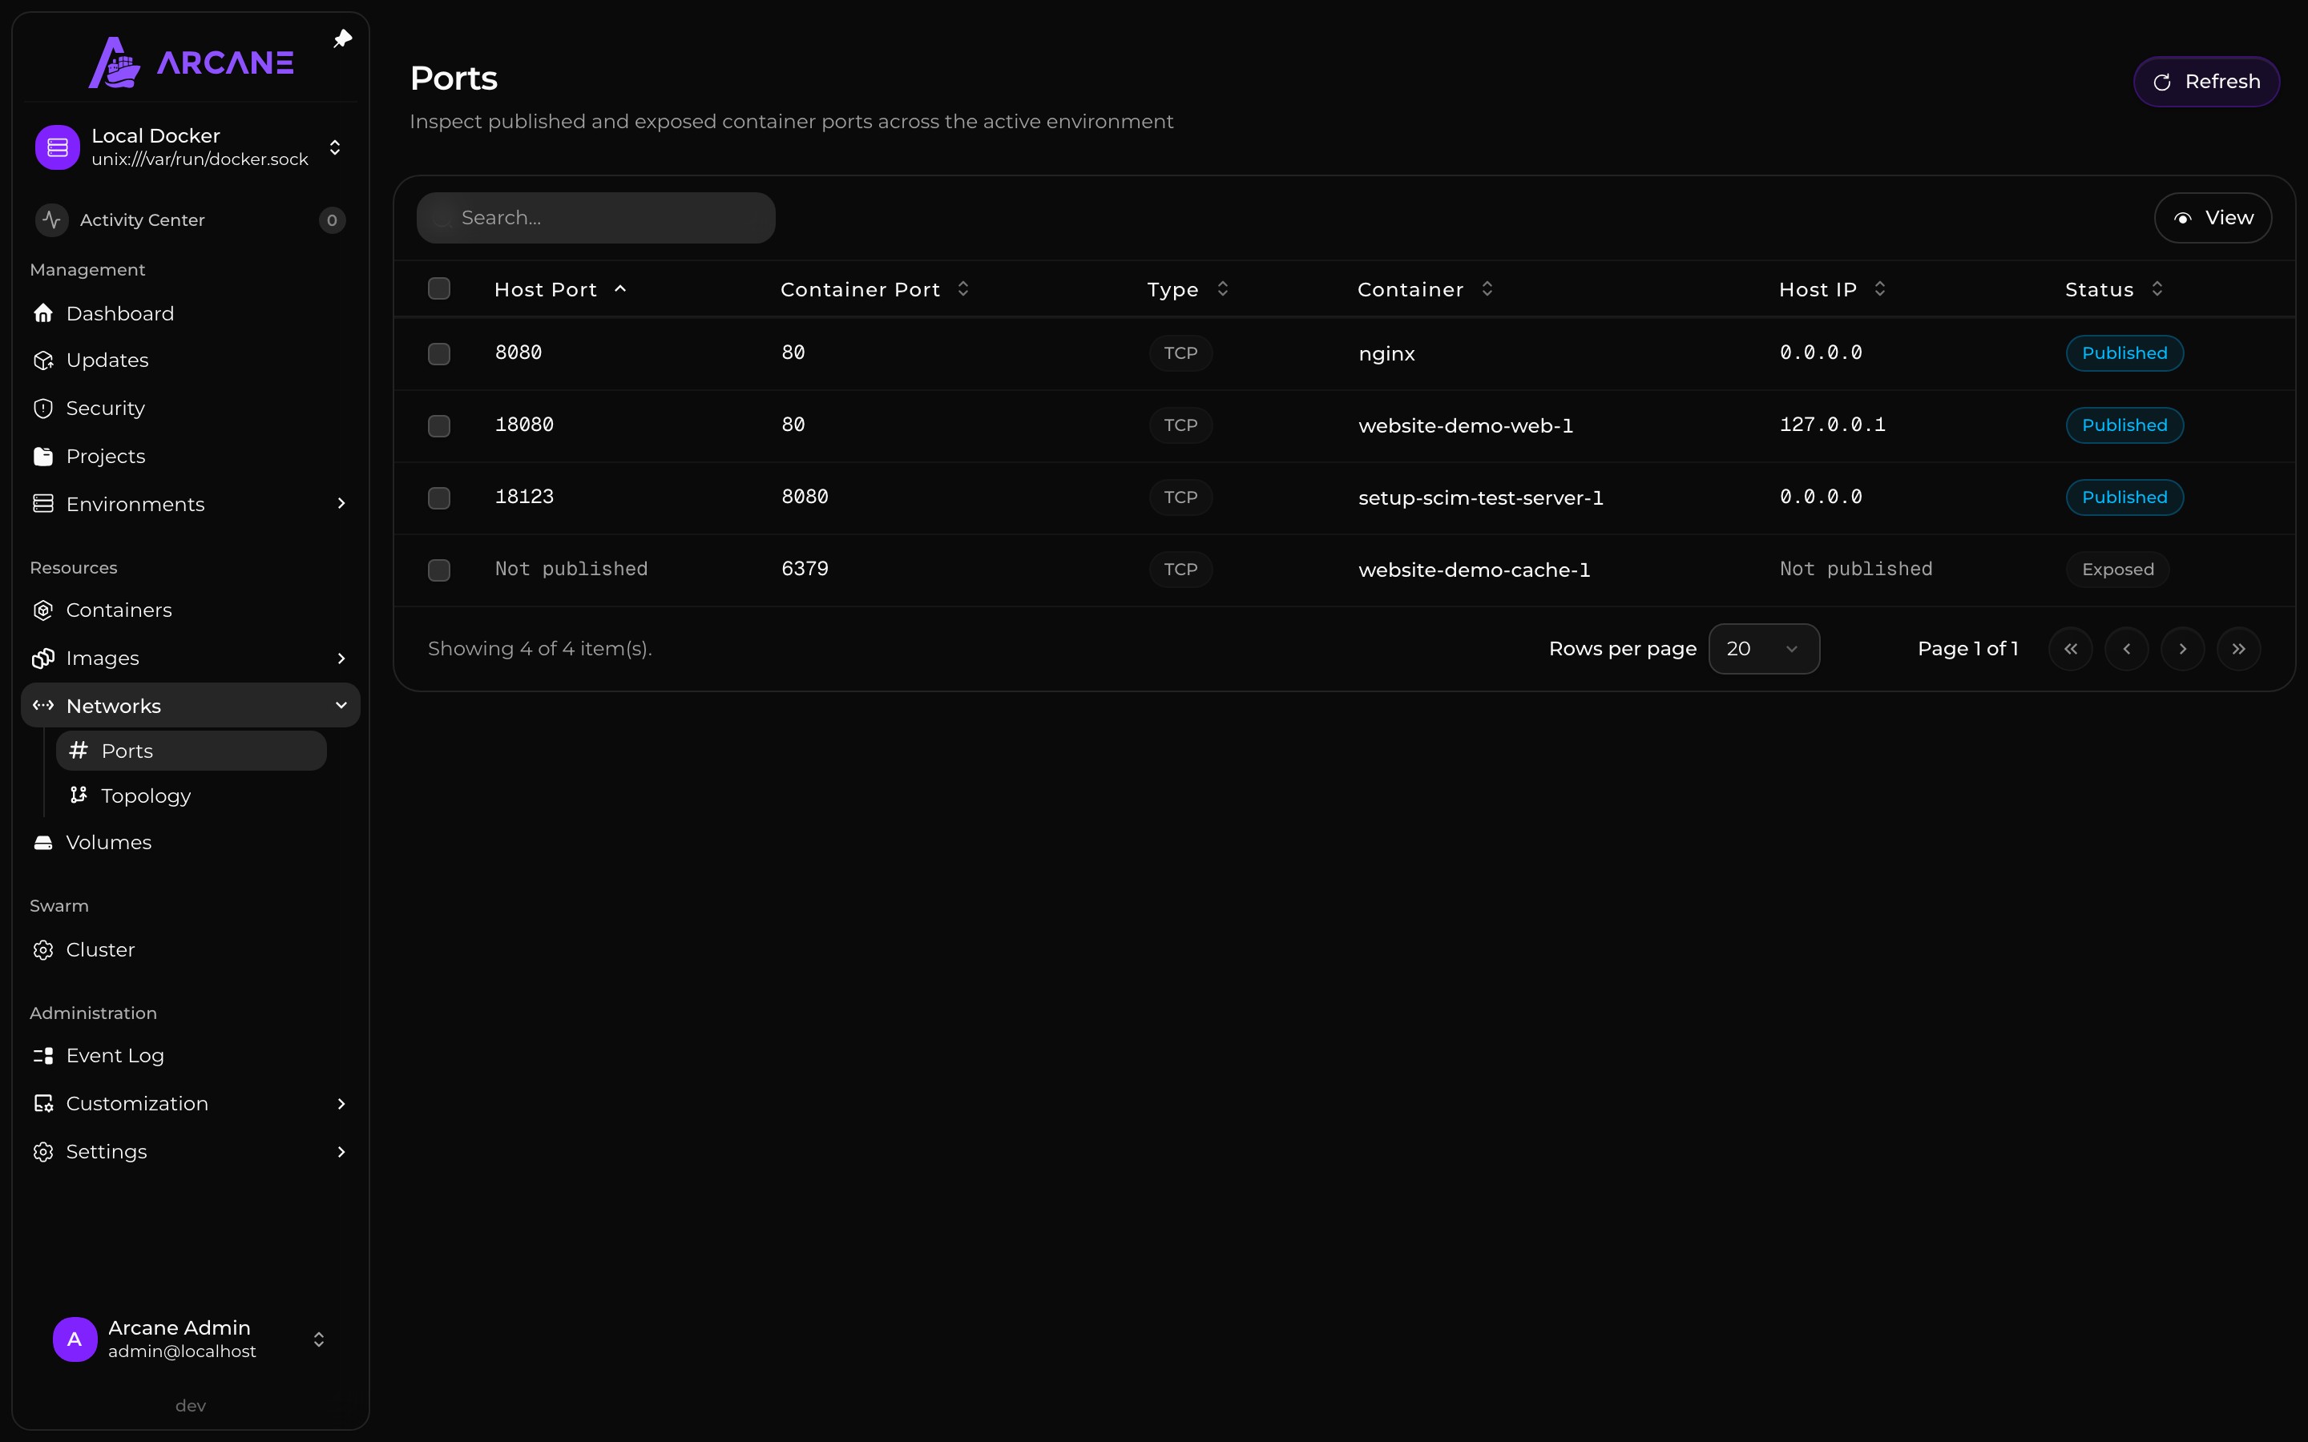Expand the Customization submenu
2308x1442 pixels.
pyautogui.click(x=341, y=1103)
